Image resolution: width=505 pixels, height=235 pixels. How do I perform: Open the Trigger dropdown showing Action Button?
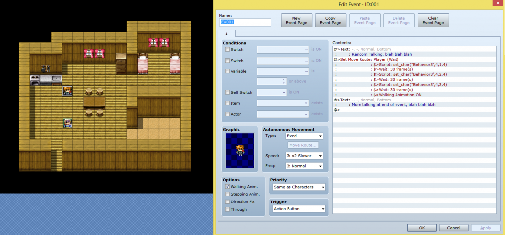tap(298, 209)
